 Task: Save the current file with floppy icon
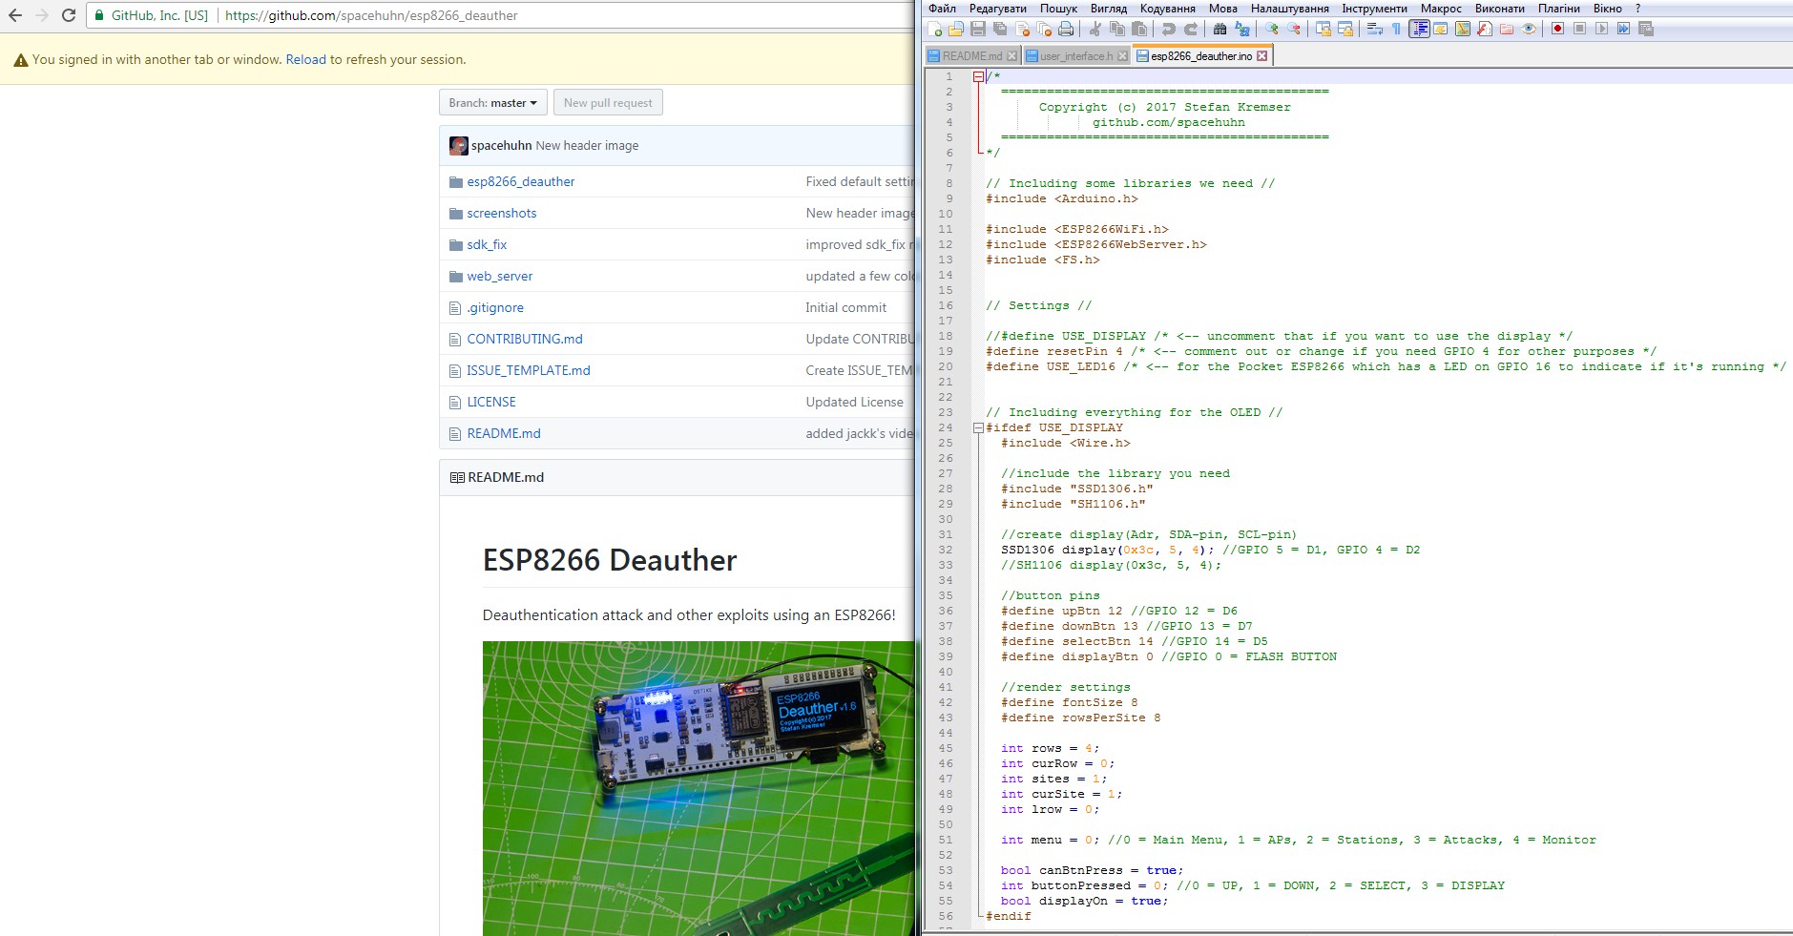point(978,29)
